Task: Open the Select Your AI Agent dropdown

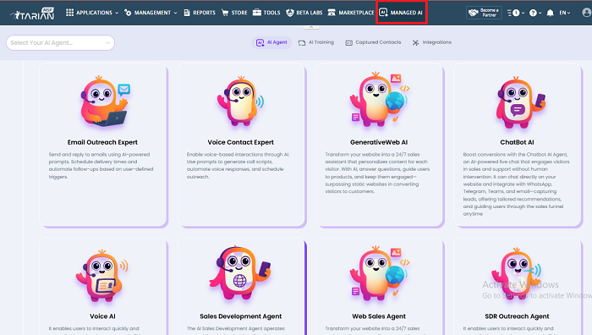Action: tap(60, 42)
